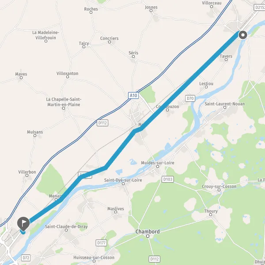This screenshot has width=265, height=265.
Task: Select the Saint-Dyé-sur-Loire town label
Action: [x=123, y=180]
